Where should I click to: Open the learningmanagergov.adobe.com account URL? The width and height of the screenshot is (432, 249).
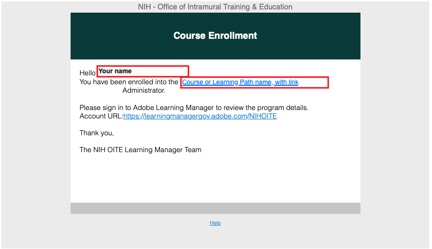click(200, 116)
